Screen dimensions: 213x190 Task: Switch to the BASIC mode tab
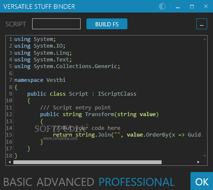point(18,182)
